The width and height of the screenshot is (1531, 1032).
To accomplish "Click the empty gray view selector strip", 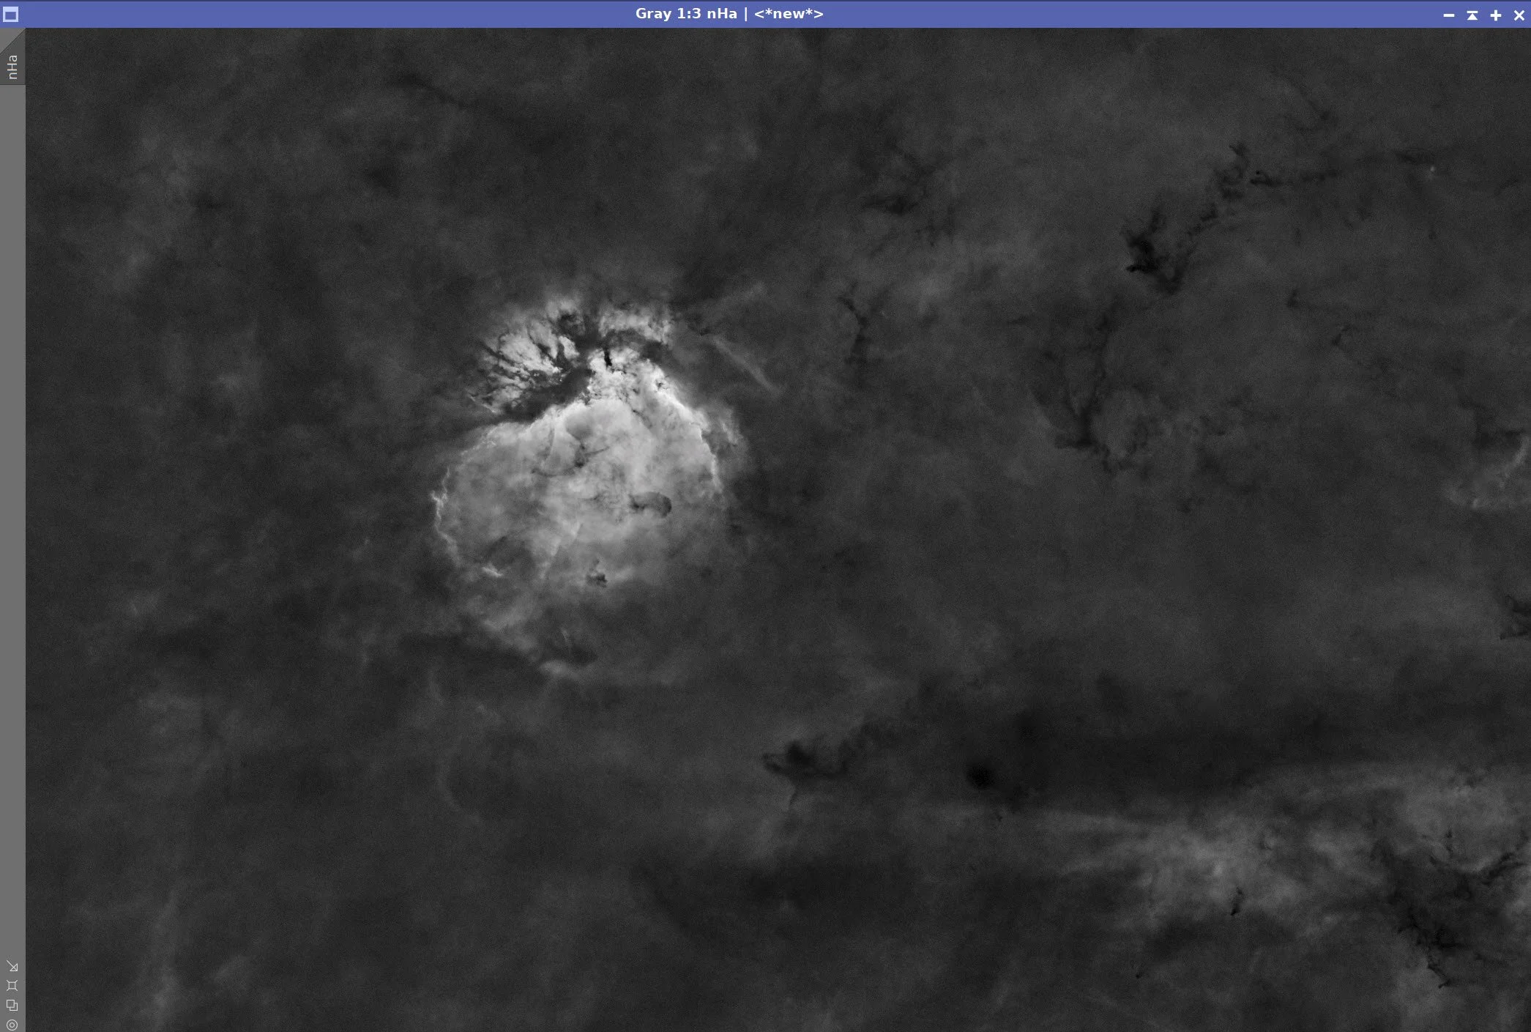I will (x=12, y=513).
